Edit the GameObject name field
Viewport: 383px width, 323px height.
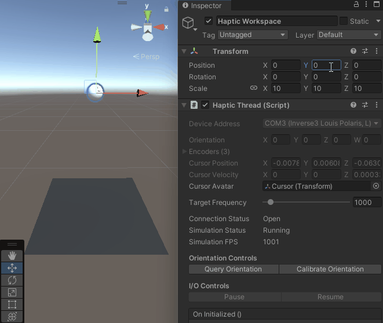(276, 21)
